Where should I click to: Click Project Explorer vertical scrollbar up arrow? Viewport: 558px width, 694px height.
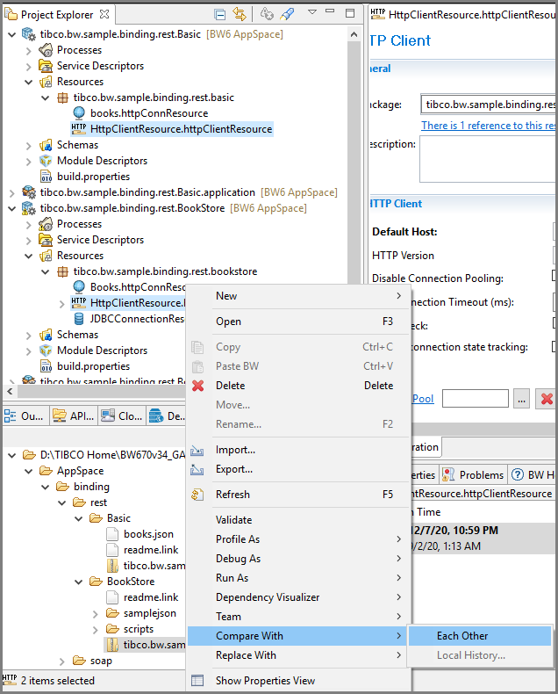[x=354, y=34]
